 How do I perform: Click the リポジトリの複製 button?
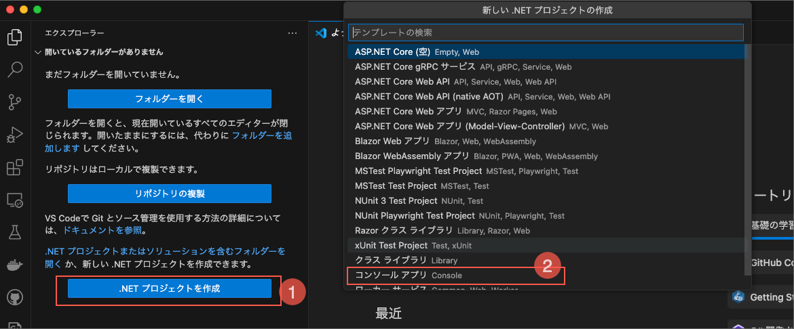point(170,194)
